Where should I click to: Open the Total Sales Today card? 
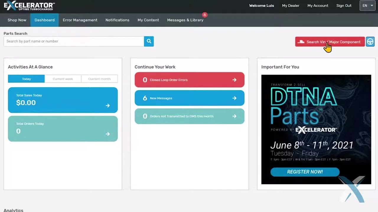point(63,100)
